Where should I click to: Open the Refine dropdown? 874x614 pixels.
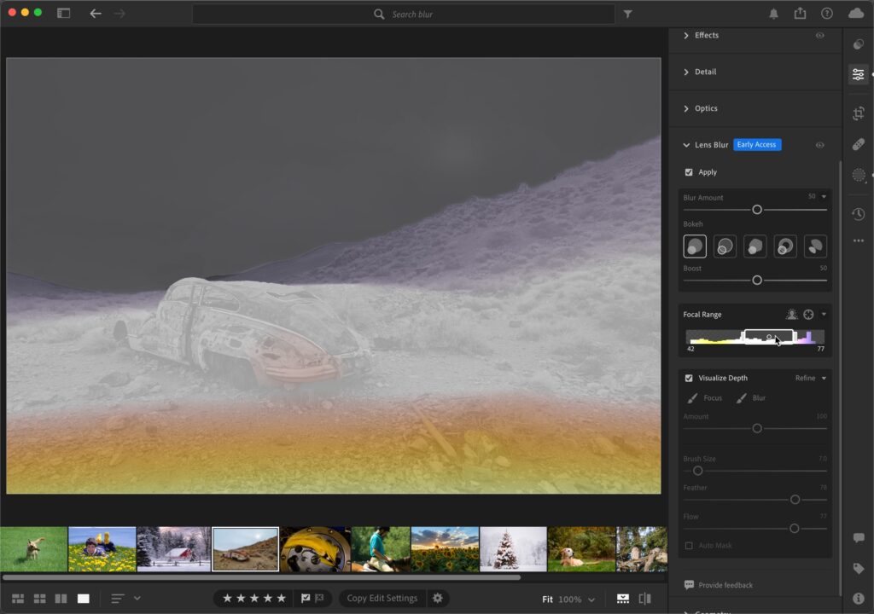click(x=811, y=378)
